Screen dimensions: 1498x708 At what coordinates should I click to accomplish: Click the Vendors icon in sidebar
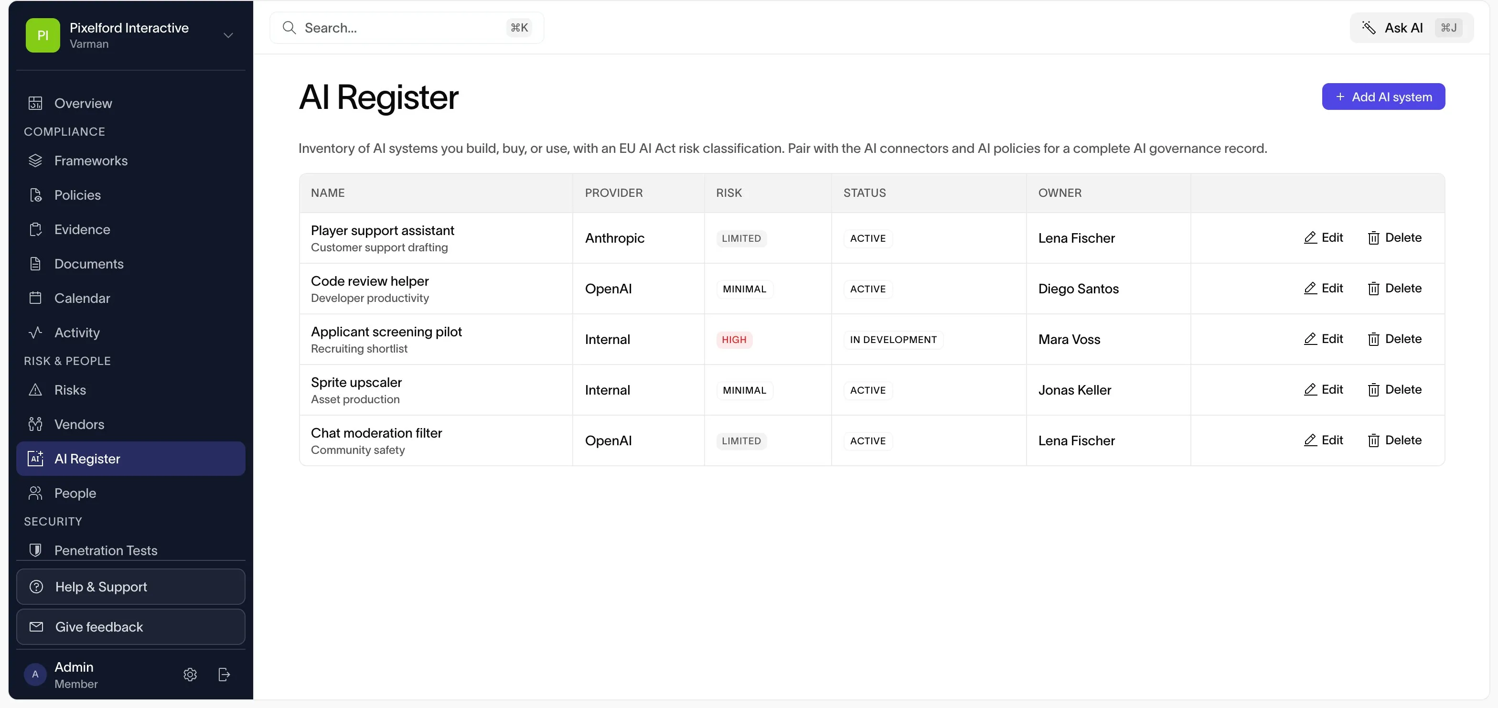35,424
